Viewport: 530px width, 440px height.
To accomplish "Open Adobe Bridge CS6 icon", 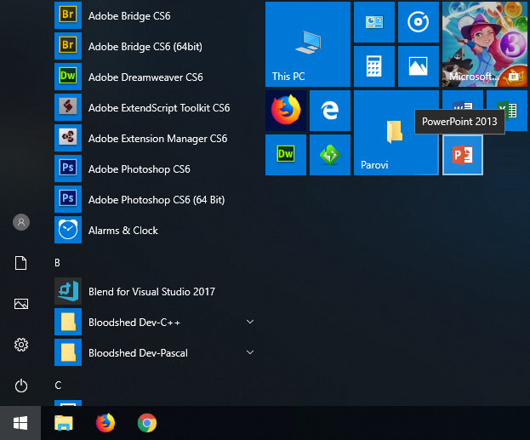I will pyautogui.click(x=68, y=15).
